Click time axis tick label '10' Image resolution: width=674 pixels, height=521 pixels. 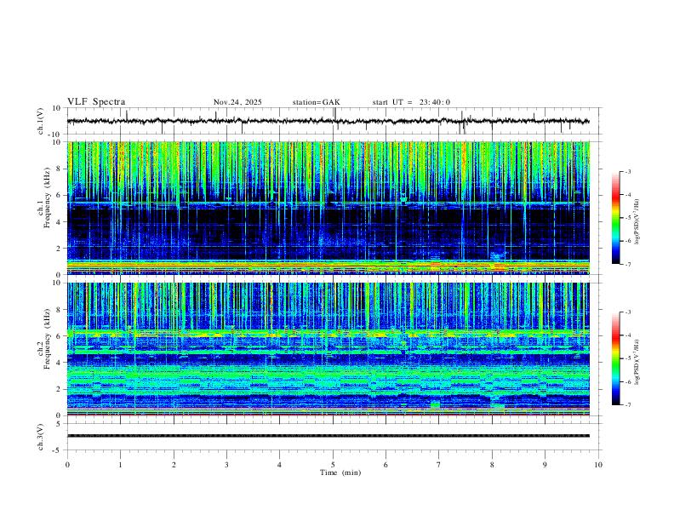[x=598, y=465]
